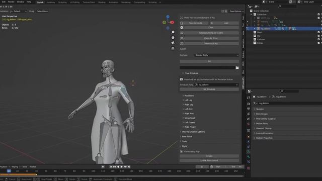
Task: Open the World properties tab icon
Action: pos(248,124)
